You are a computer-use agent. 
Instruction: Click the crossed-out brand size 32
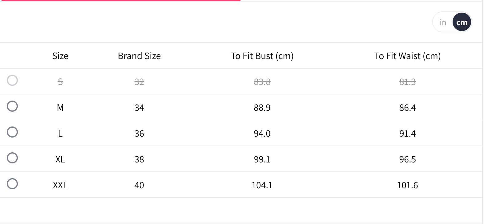139,82
